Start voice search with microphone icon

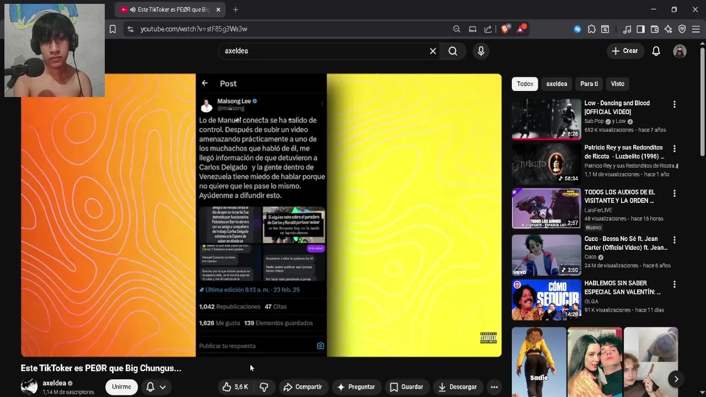(x=481, y=51)
